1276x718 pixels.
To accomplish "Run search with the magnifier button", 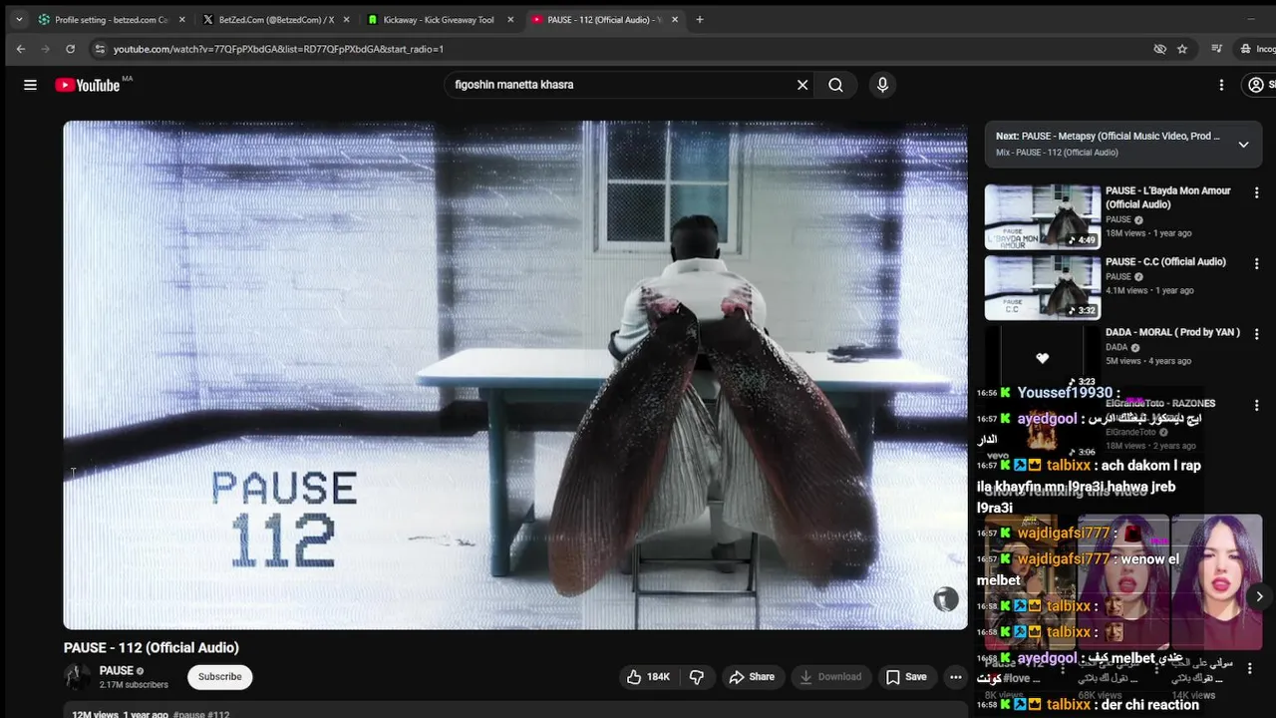I will (835, 85).
